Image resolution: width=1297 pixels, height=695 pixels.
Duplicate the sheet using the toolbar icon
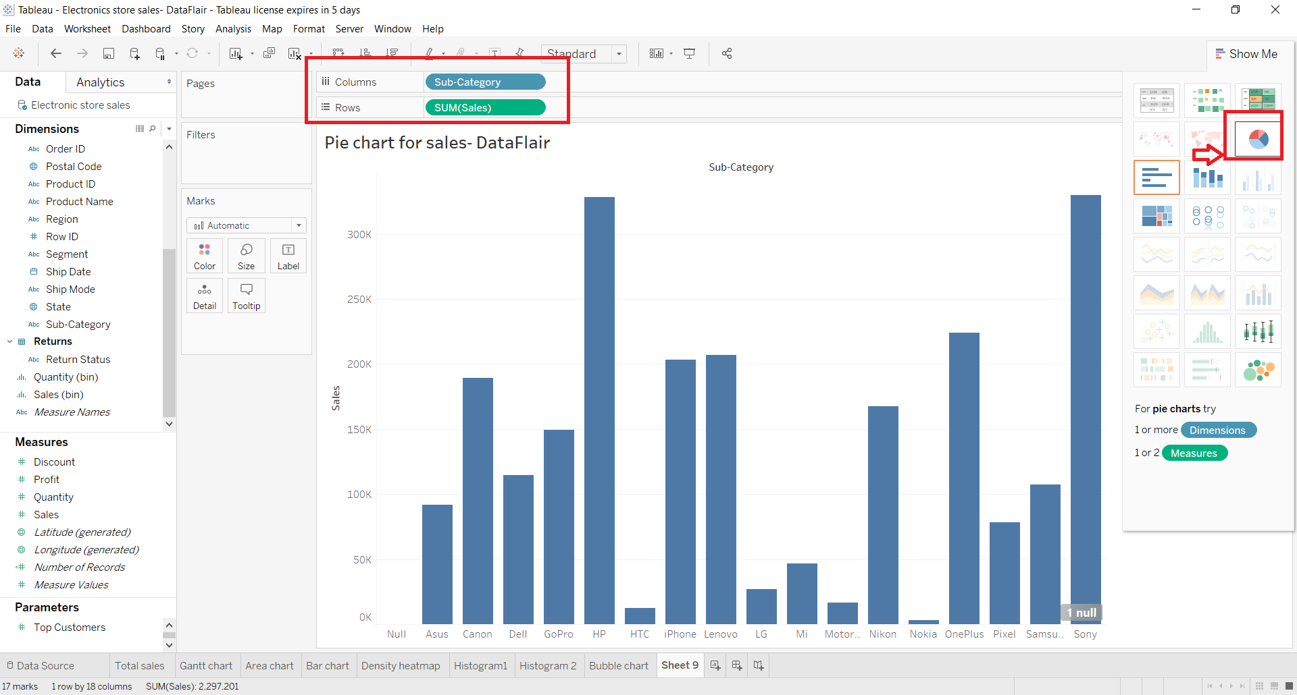(x=269, y=53)
